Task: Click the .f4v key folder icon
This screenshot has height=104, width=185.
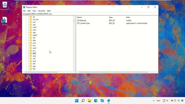Action: pyautogui.click(x=31, y=64)
